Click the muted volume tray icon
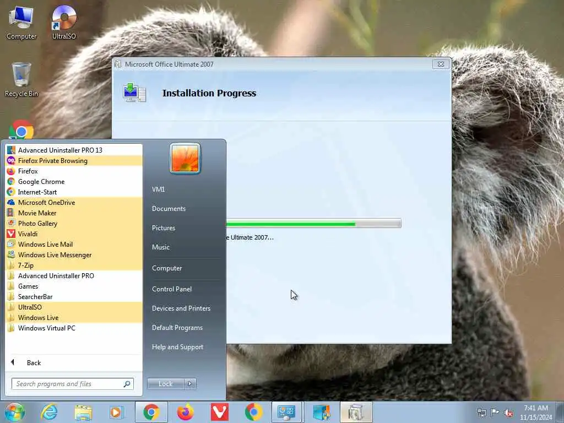Screen dimensions: 564x423 tap(508, 413)
